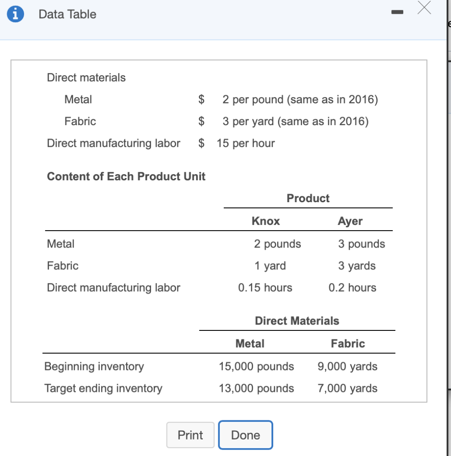
Task: Click the 15,000 pounds inventory value
Action: pyautogui.click(x=256, y=366)
